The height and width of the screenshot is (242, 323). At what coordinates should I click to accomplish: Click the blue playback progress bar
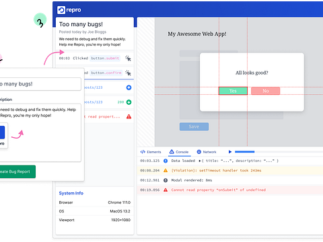click(x=244, y=152)
